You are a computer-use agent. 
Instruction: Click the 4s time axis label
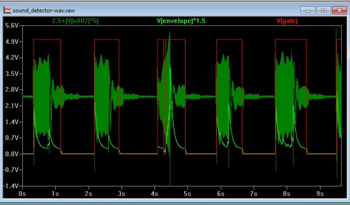[154, 193]
